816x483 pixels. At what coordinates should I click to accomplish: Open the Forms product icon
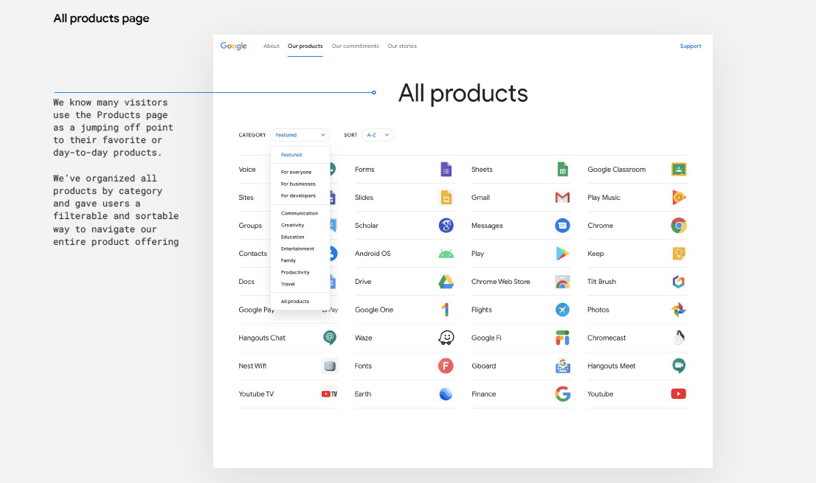(x=446, y=170)
